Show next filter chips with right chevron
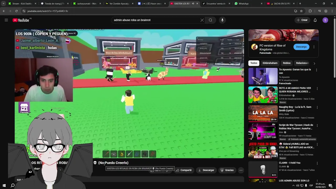This screenshot has height=189, width=336. [x=314, y=63]
